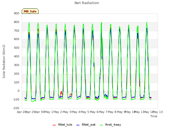174x130 pixels.
Task: Click the May 10 x-axis label
Action: coord(130,112)
